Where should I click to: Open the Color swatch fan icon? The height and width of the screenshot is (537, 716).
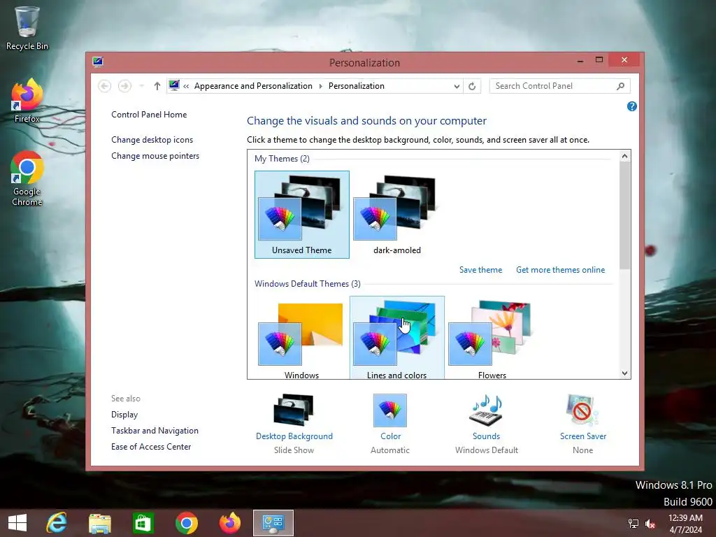point(390,410)
